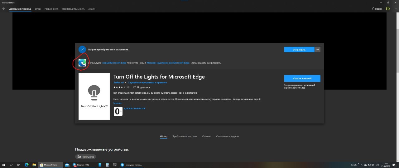This screenshot has width=399, height=168.
Task: Go back with the arrow button
Action: point(3,9)
